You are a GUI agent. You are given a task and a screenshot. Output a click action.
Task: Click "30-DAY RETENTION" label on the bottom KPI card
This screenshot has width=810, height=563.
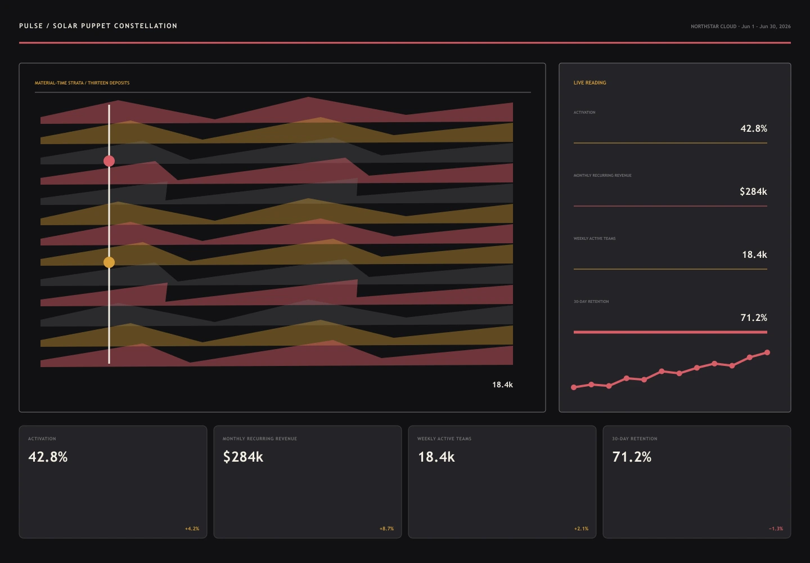[x=634, y=439]
